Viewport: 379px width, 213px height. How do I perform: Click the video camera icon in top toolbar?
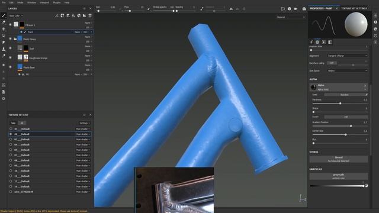296,9
